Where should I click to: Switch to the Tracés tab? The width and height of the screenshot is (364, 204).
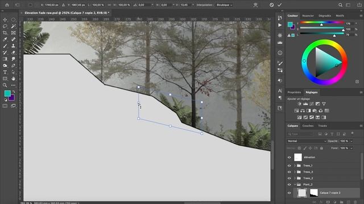click(322, 126)
